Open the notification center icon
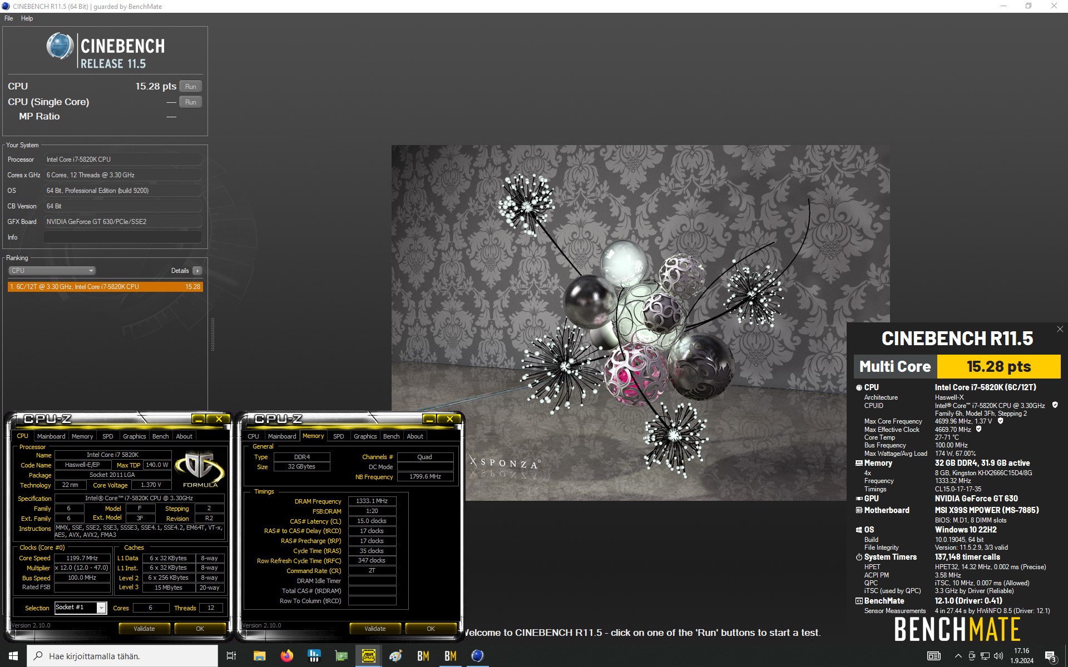The height and width of the screenshot is (667, 1068). [1050, 656]
